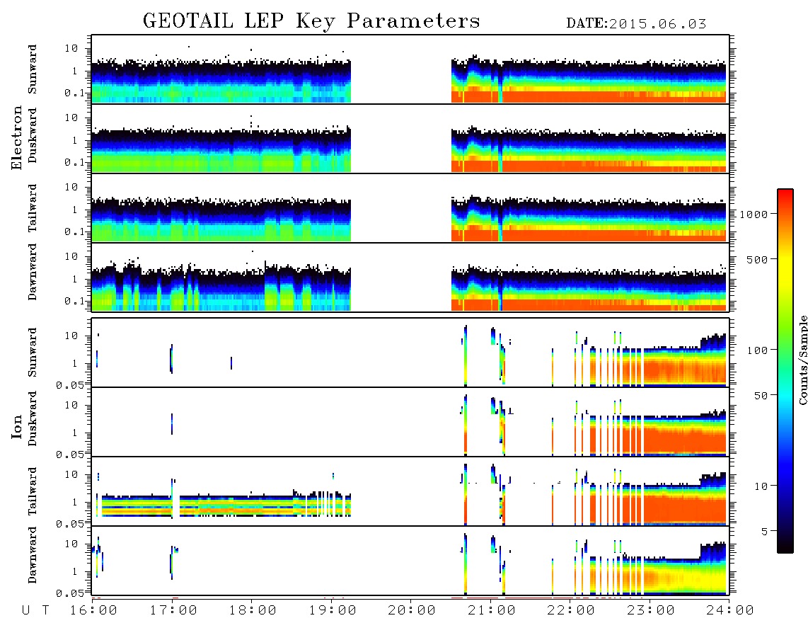Click the 21:00 time axis label
The width and height of the screenshot is (808, 623).
coord(492,611)
